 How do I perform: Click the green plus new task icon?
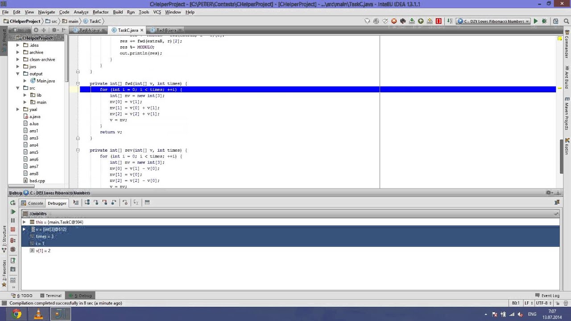421,21
